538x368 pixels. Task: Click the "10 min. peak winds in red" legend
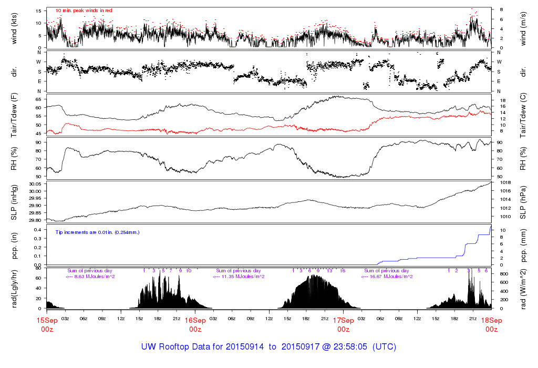pyautogui.click(x=84, y=11)
